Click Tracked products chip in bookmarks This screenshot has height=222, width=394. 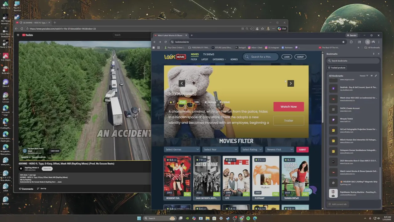point(336,68)
